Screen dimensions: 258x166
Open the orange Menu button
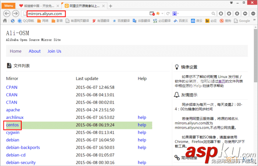click(9, 6)
